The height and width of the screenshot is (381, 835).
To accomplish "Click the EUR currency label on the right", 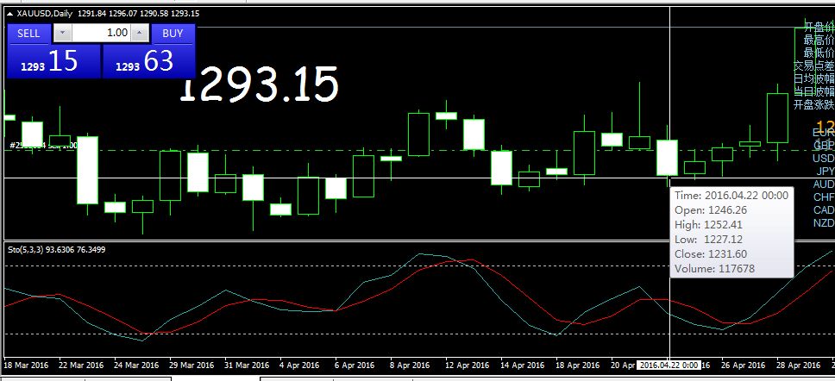I will click(823, 133).
